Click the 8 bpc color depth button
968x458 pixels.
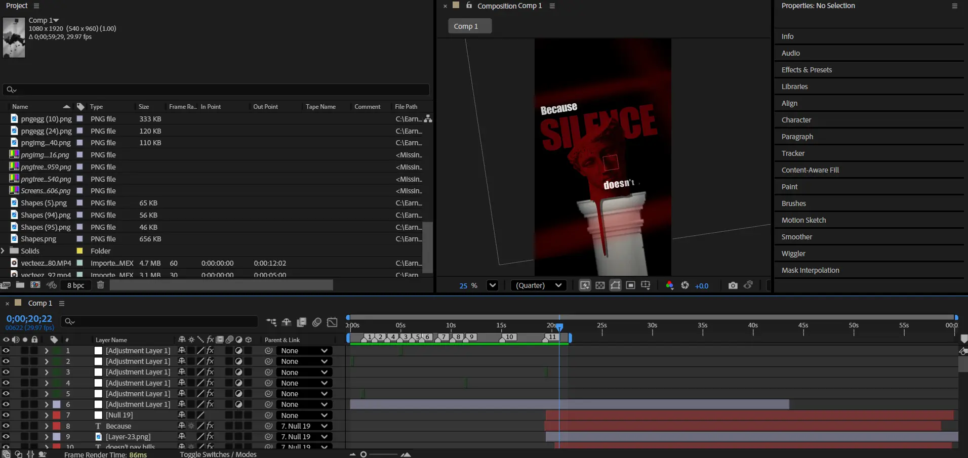point(75,285)
